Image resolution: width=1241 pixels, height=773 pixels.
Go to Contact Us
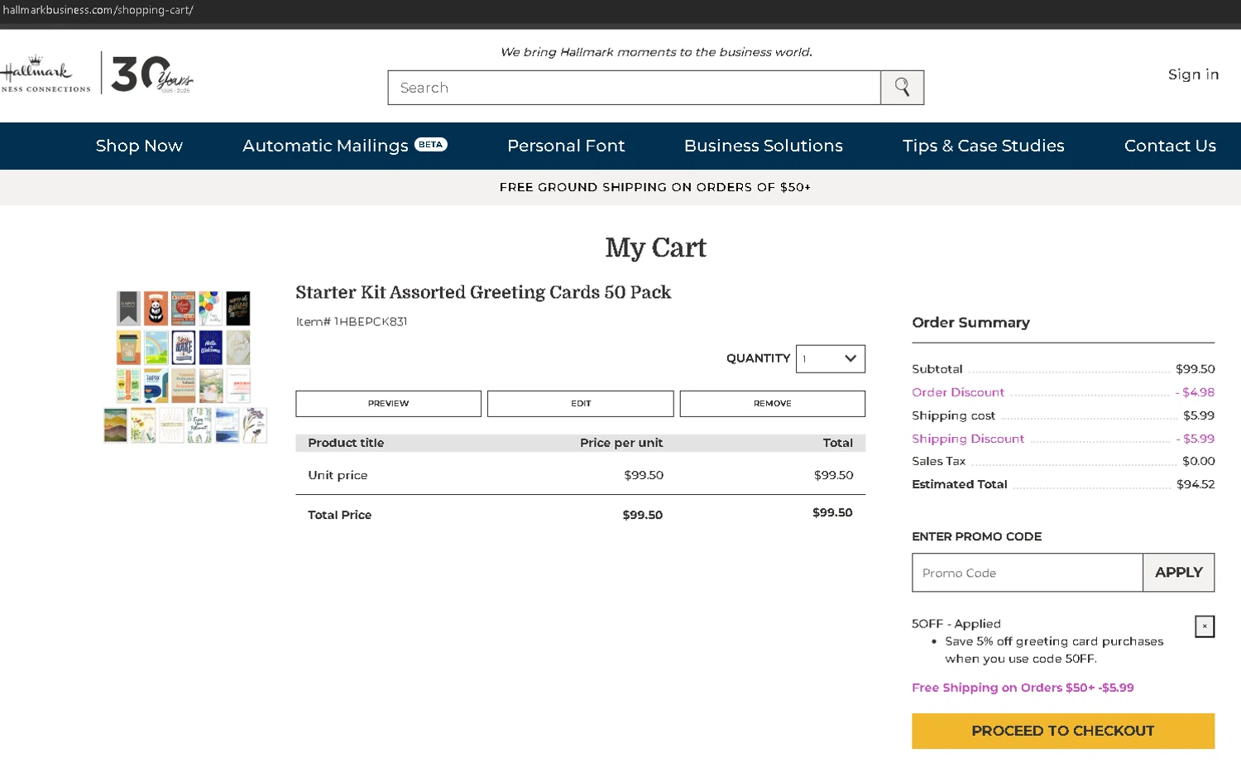(x=1170, y=146)
